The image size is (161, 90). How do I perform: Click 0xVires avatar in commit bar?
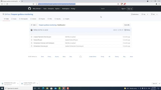(x=31, y=30)
